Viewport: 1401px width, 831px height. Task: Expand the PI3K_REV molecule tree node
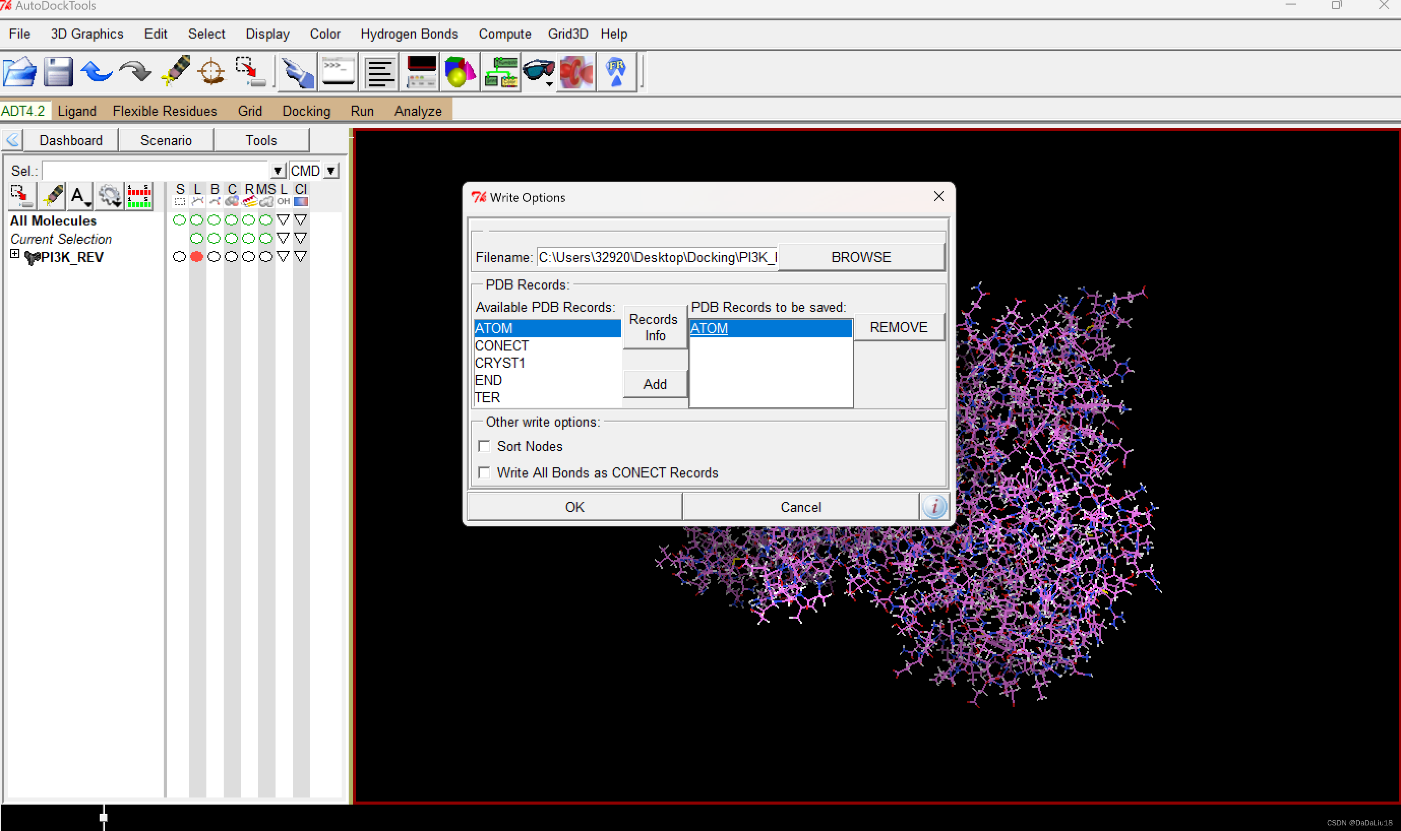15,254
